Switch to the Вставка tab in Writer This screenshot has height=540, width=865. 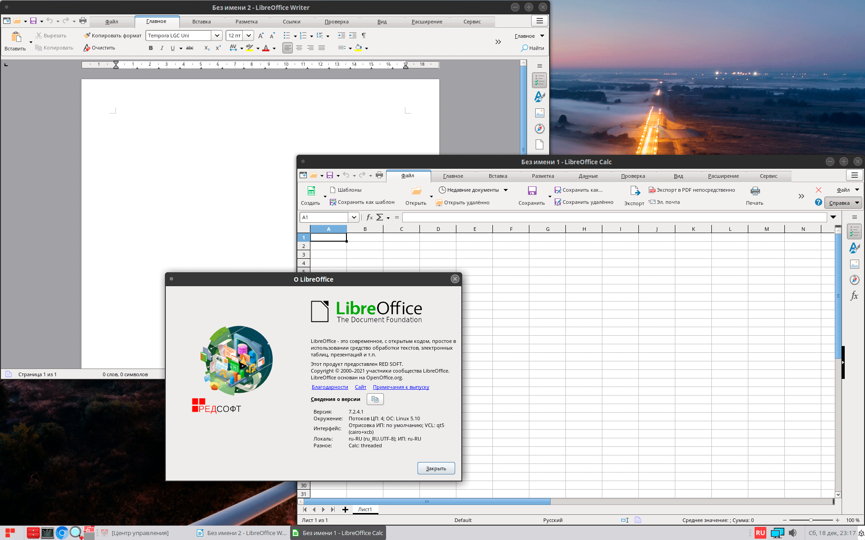click(201, 22)
